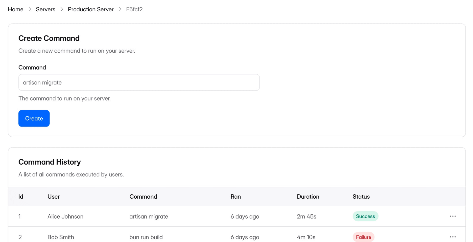Focus the Command text input field
Image resolution: width=473 pixels, height=242 pixels.
(139, 82)
